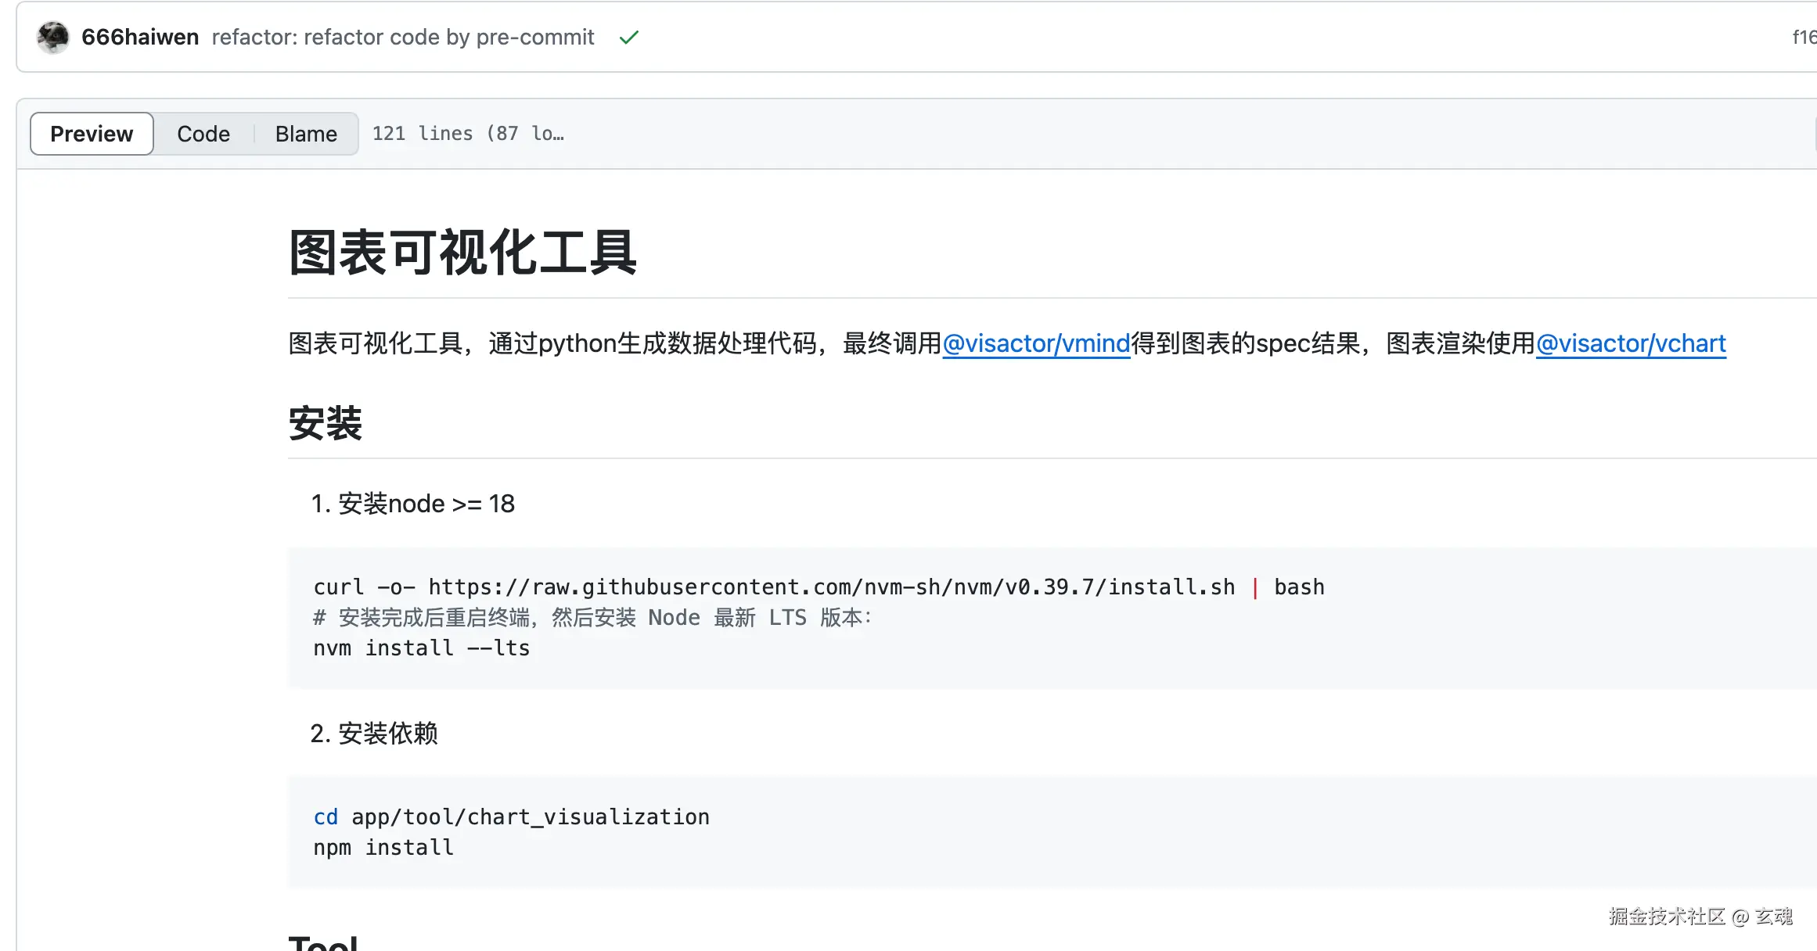1817x951 pixels.
Task: Open the 666haiwen user profile link
Action: [x=140, y=38]
